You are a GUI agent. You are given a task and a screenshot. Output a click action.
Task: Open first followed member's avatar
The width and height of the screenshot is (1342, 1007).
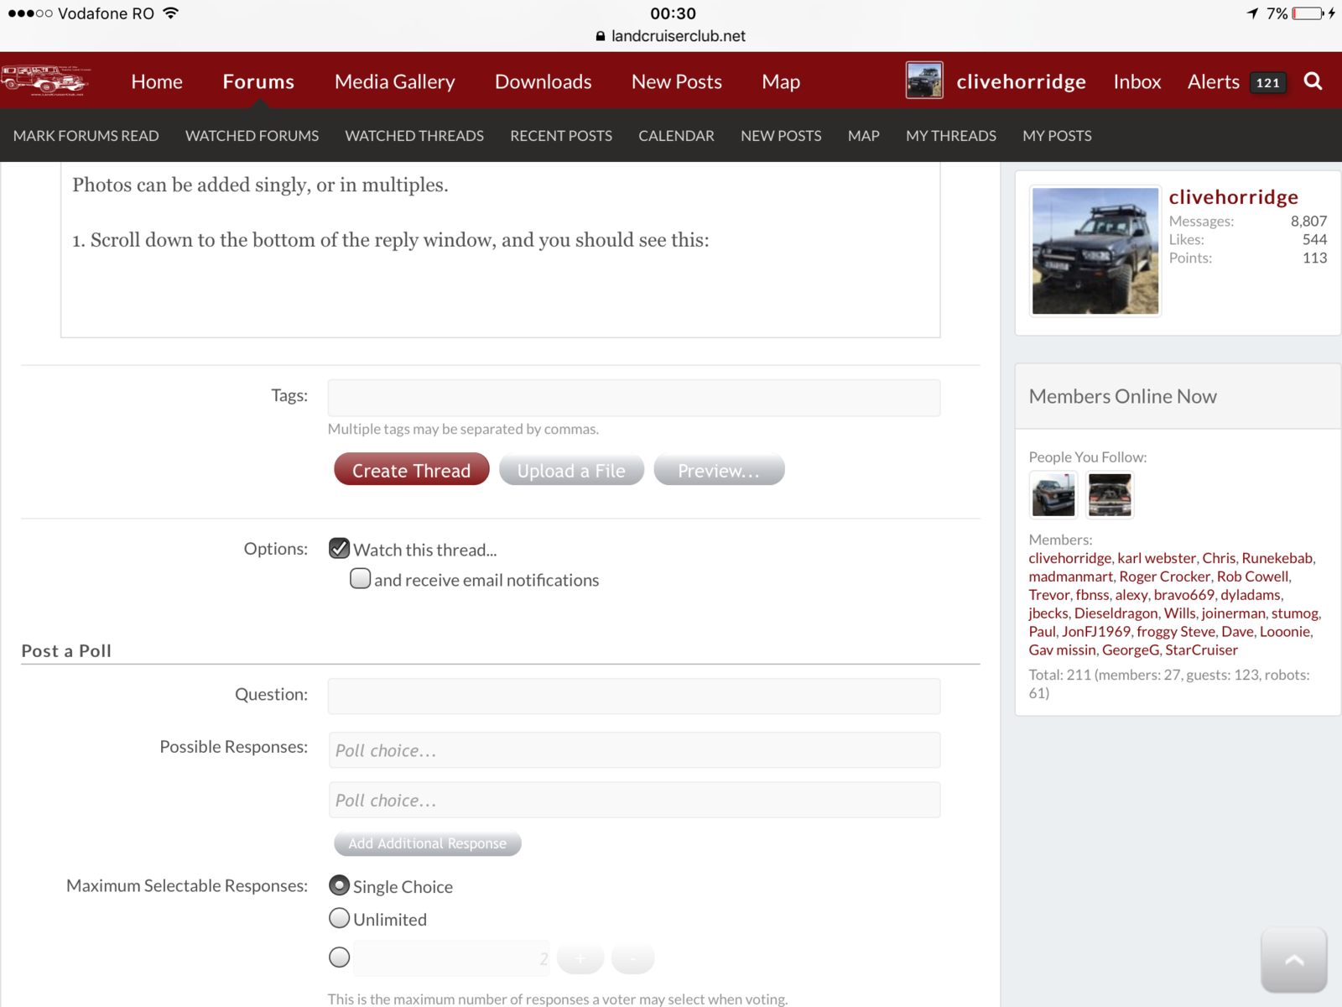[1053, 494]
